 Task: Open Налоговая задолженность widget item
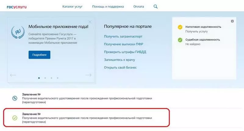pyautogui.click(x=203, y=27)
